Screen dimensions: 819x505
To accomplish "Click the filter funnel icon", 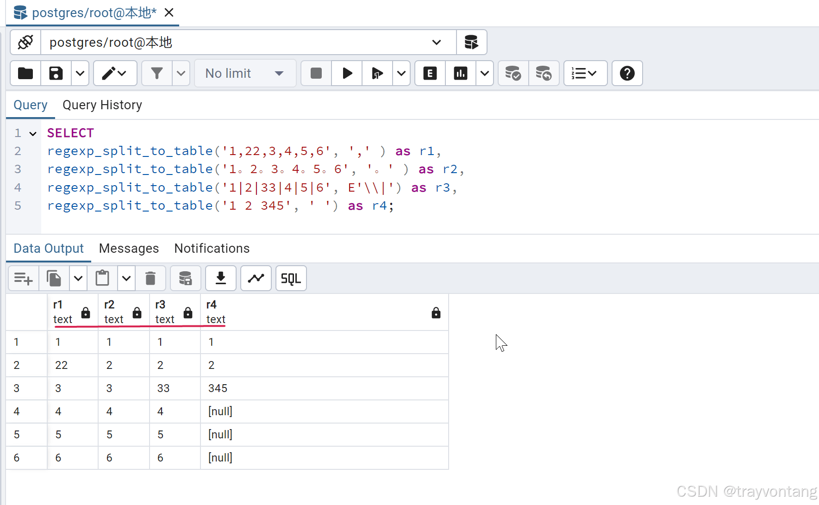I will point(157,73).
